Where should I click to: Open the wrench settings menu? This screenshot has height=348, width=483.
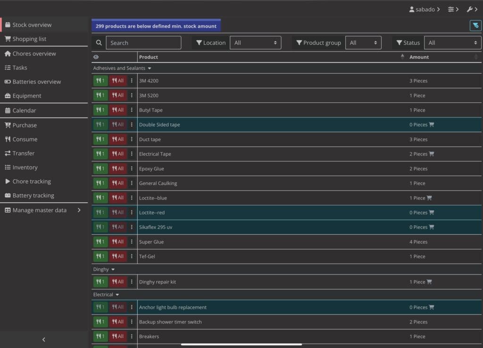[x=472, y=9]
